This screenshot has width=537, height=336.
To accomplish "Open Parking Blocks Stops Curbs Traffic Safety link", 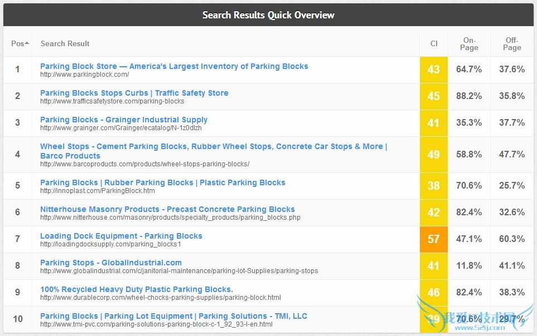I will point(134,93).
